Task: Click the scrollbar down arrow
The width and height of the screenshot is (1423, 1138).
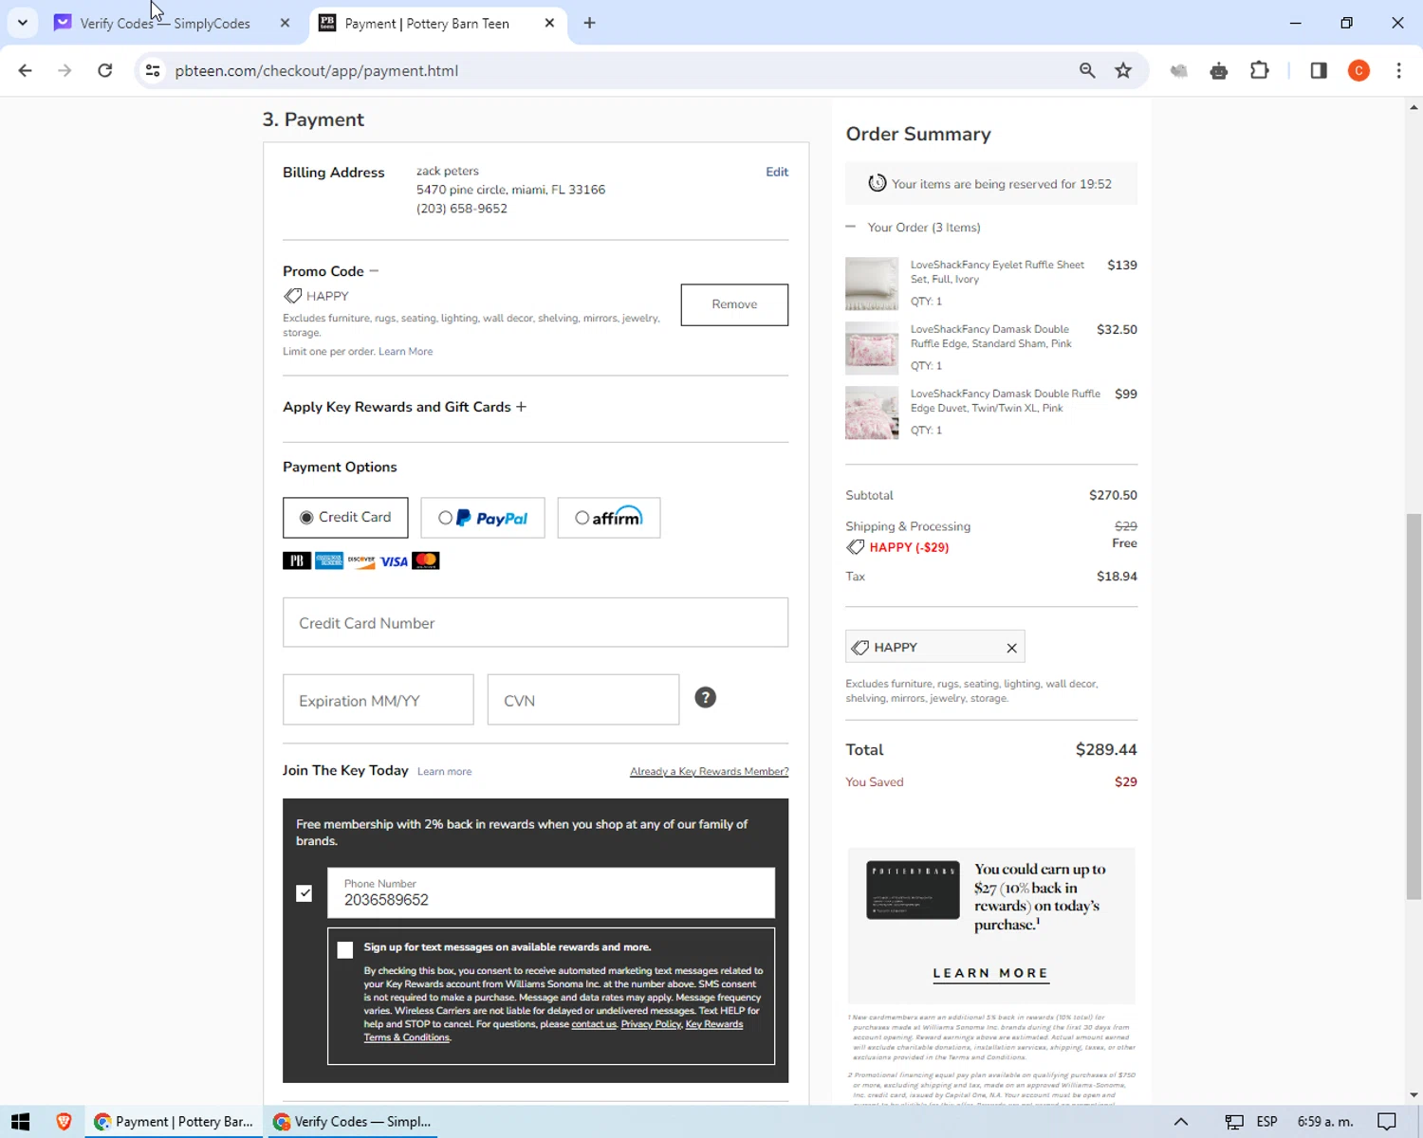Action: (x=1414, y=1095)
